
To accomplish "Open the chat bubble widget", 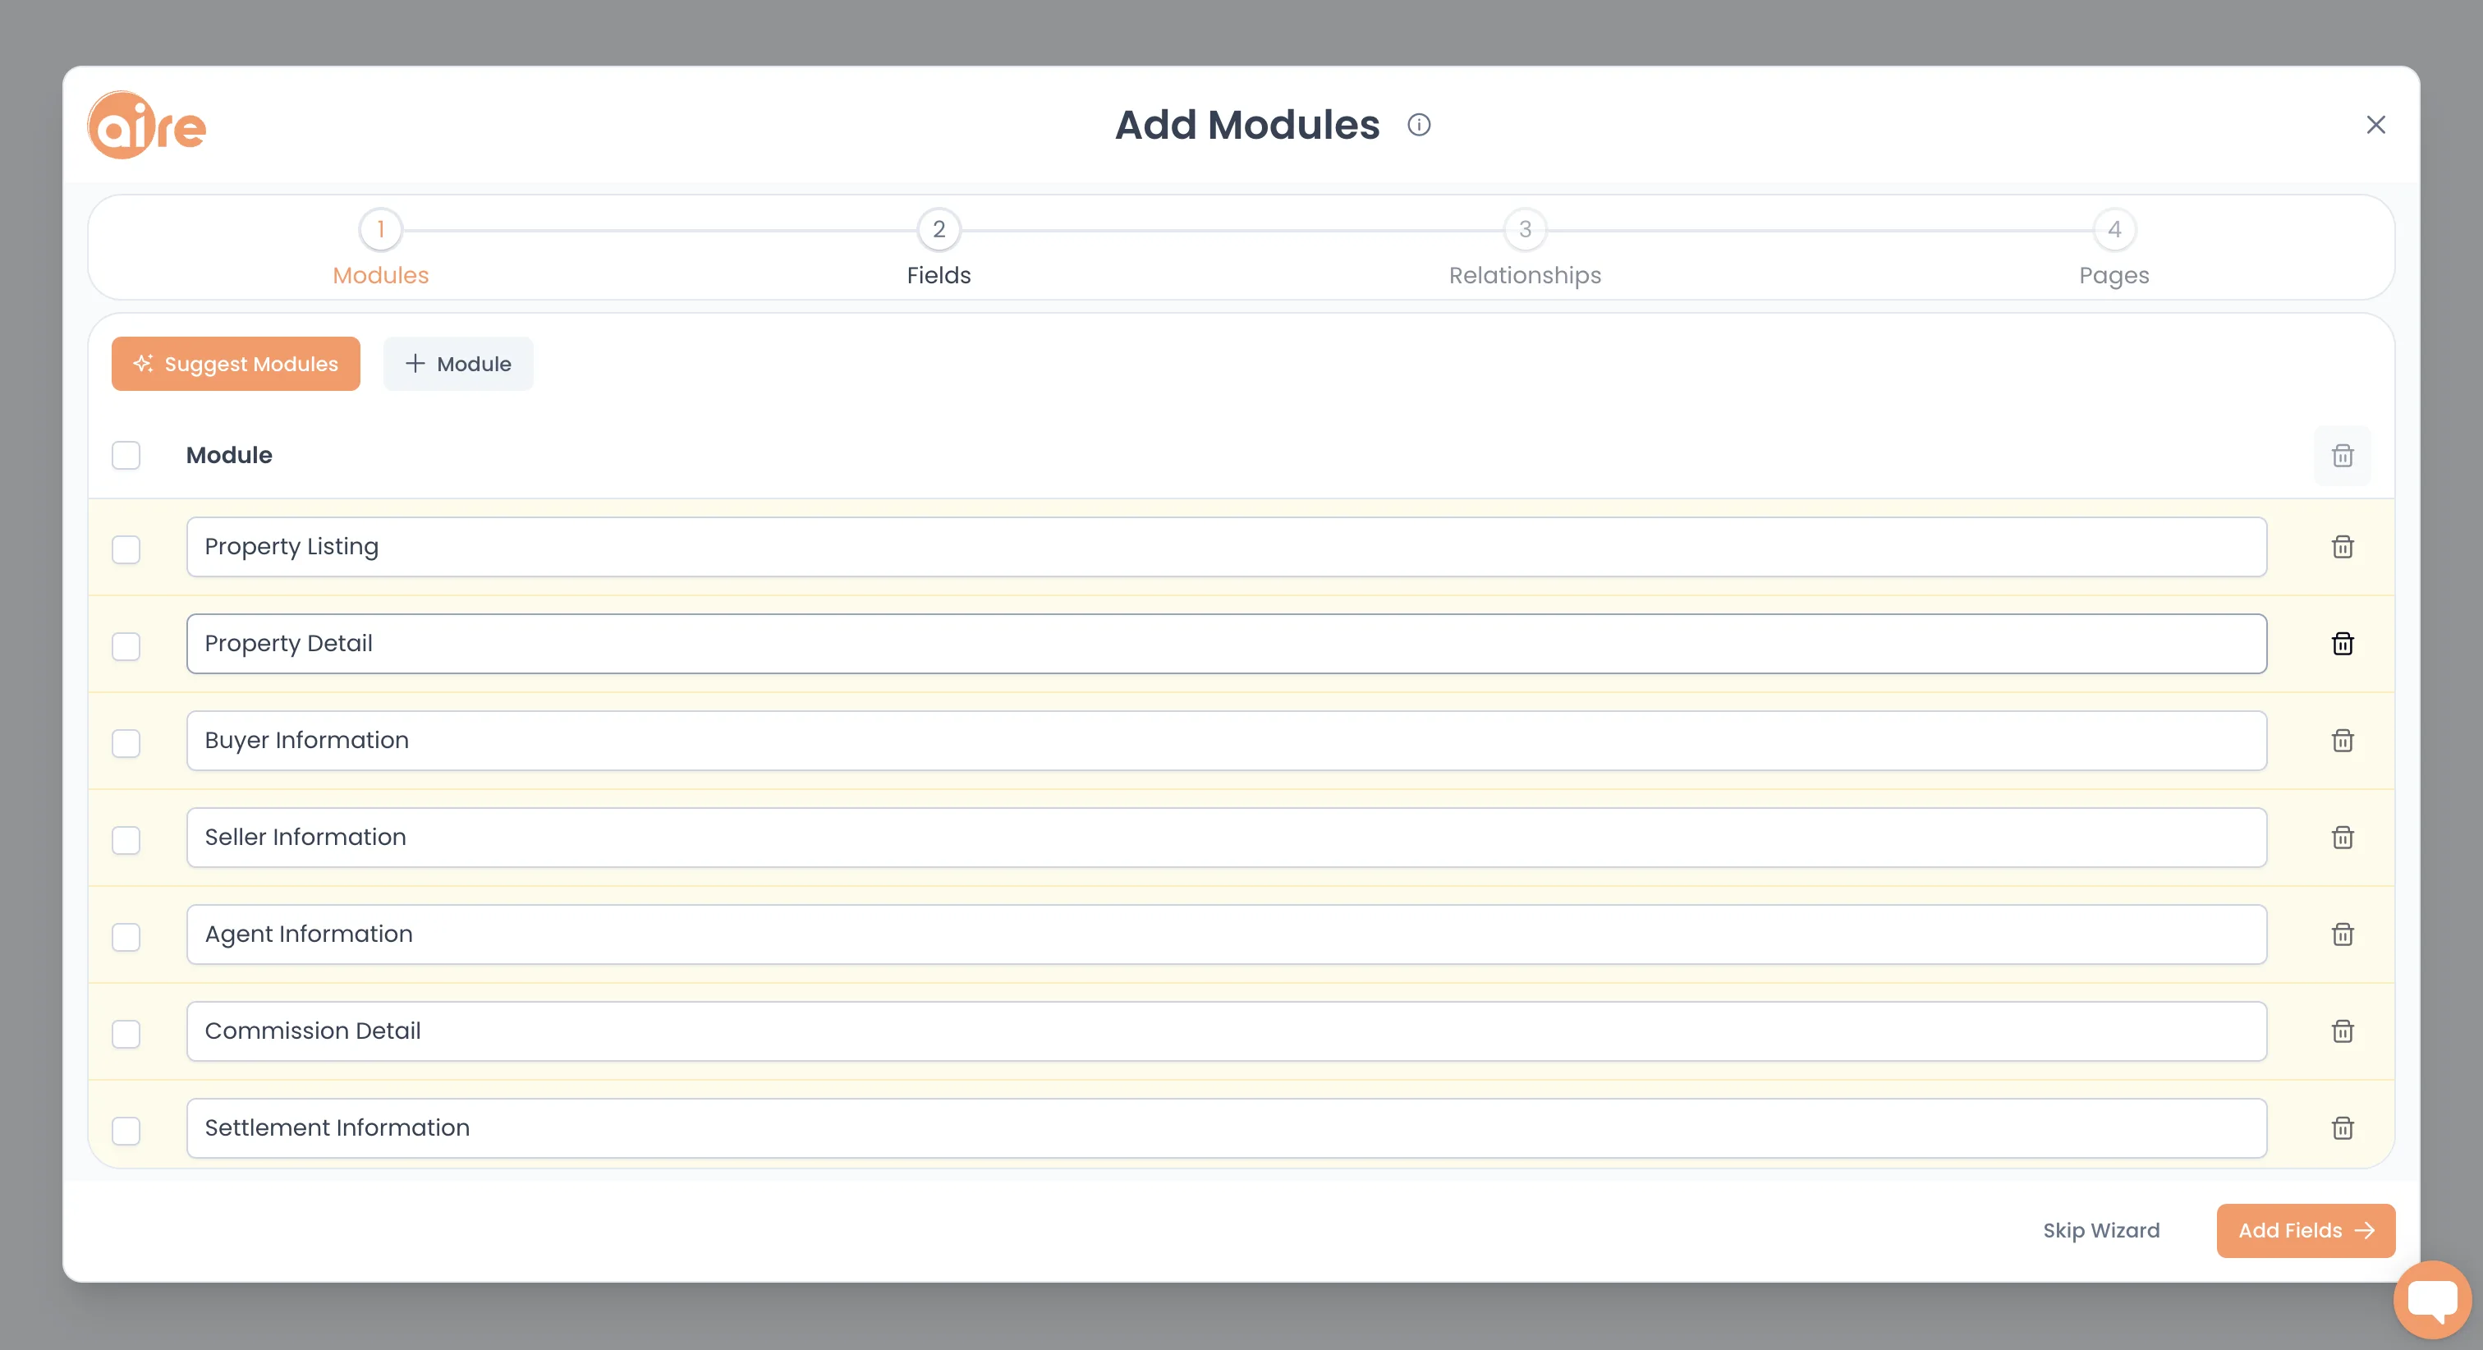I will (2432, 1300).
